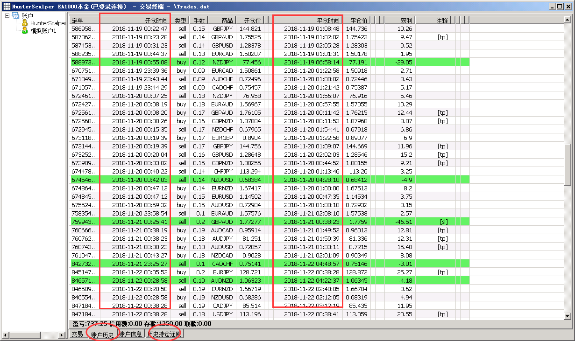Open the 账户历史 tab

click(102, 334)
